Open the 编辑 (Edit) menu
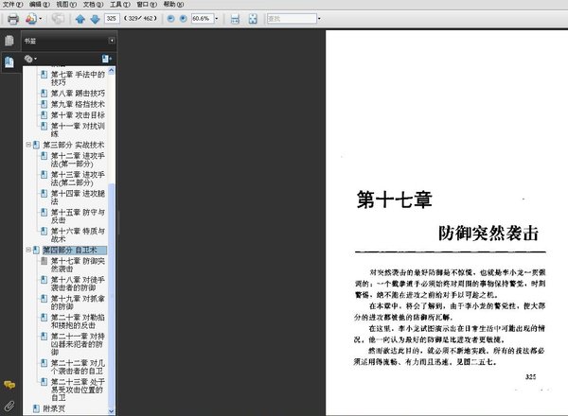568x416 pixels. click(x=40, y=4)
